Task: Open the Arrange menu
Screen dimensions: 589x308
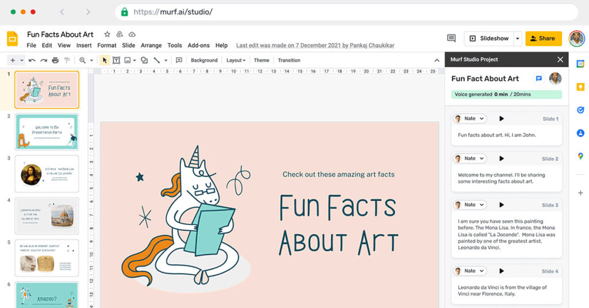Action: point(151,45)
